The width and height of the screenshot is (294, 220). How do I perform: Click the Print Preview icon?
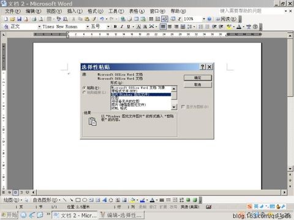coord(40,19)
